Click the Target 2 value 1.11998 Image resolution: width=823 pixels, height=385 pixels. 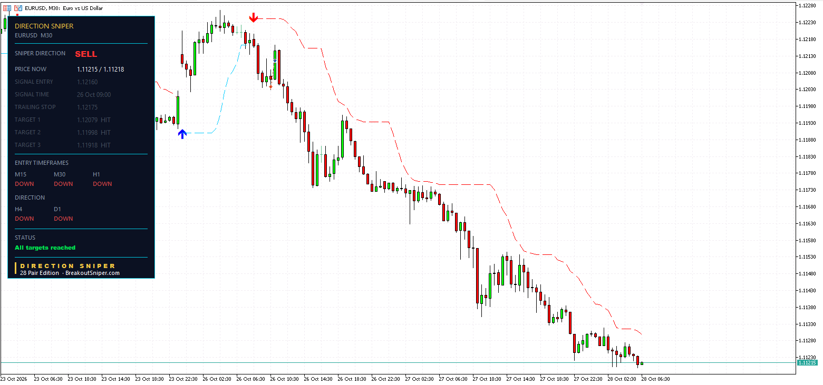pyautogui.click(x=88, y=132)
